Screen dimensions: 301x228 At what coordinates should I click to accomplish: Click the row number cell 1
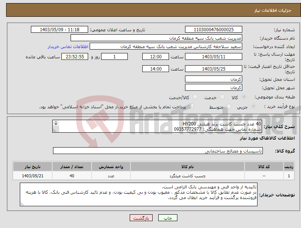tap(289, 176)
